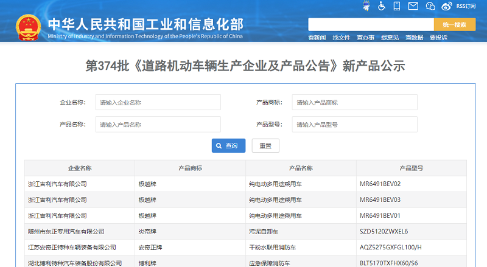Select the 查办事 navigation item

click(x=365, y=38)
